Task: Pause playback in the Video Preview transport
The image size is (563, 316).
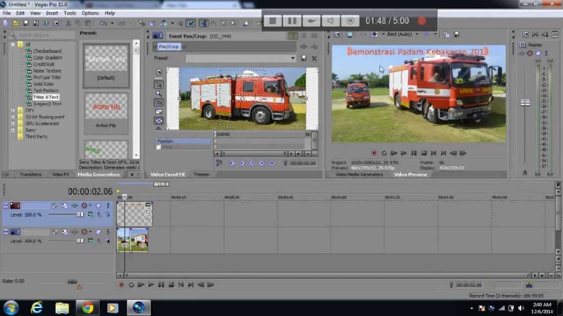Action: (414, 153)
